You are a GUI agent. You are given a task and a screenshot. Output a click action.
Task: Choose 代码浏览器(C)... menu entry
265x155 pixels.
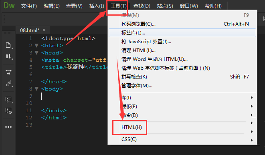point(182,24)
